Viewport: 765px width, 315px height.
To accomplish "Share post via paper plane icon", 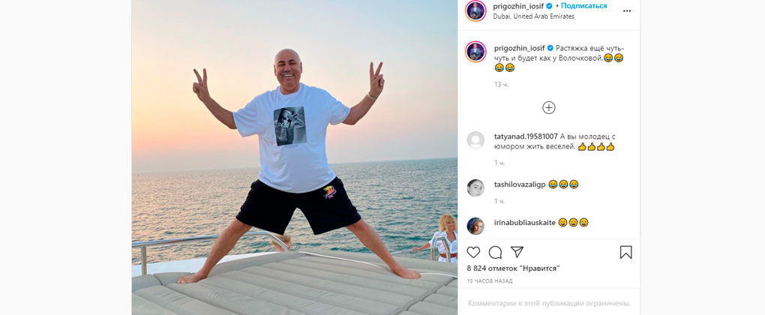I will click(x=517, y=251).
